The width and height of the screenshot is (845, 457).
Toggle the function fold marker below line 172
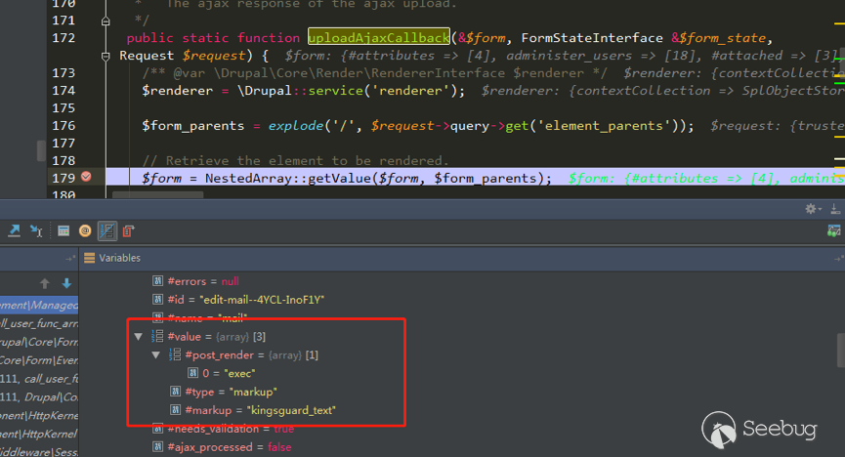click(106, 56)
